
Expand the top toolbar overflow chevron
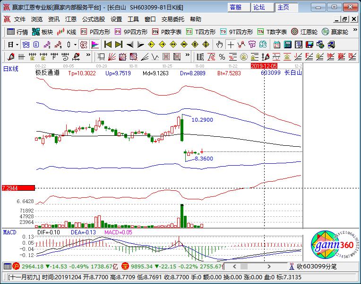(355, 30)
